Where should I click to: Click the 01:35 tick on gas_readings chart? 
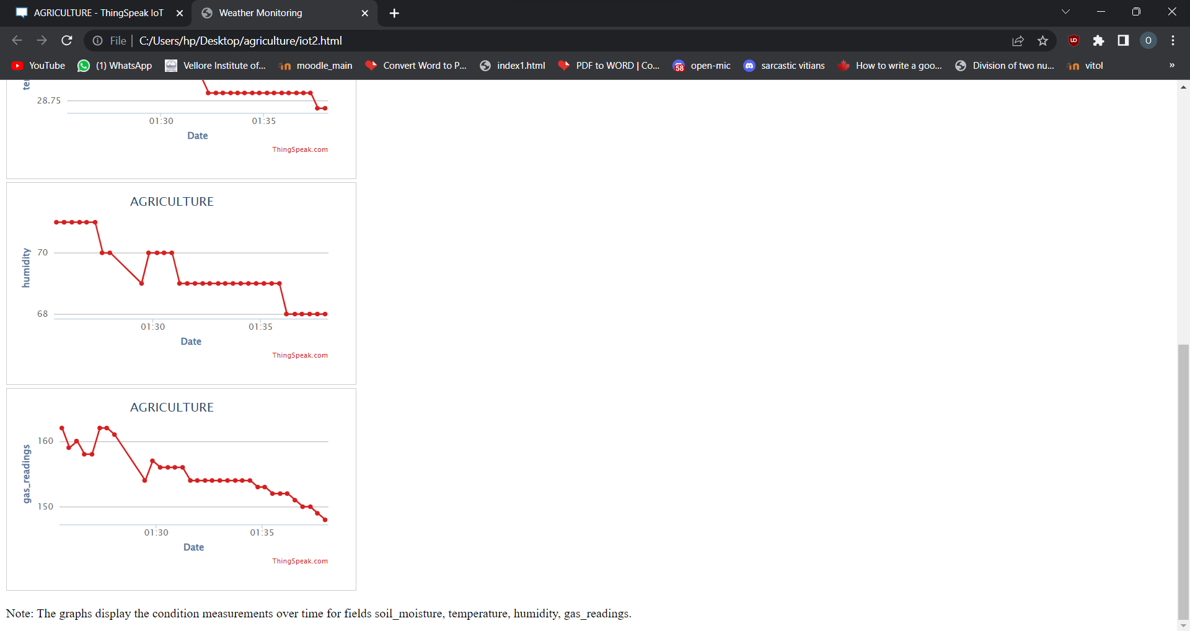262,532
